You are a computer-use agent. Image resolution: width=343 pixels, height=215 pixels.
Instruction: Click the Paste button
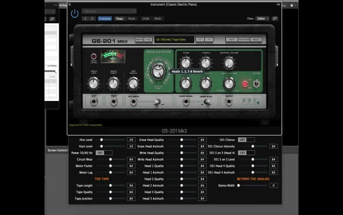[131, 19]
